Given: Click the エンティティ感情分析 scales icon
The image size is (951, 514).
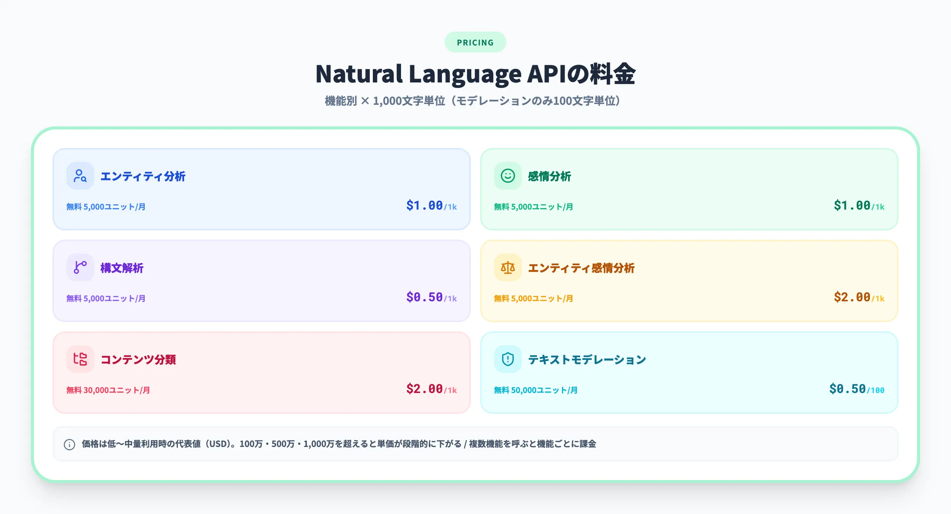Looking at the screenshot, I should pyautogui.click(x=508, y=267).
